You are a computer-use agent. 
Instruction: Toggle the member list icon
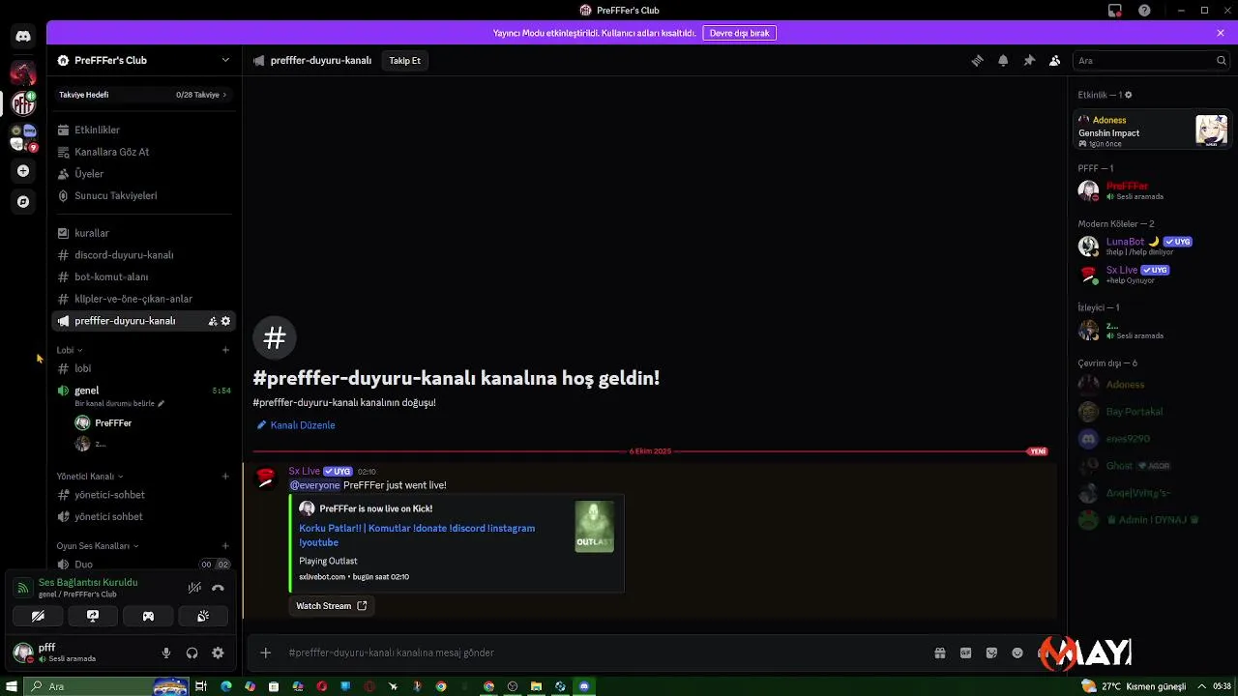[x=1055, y=60]
